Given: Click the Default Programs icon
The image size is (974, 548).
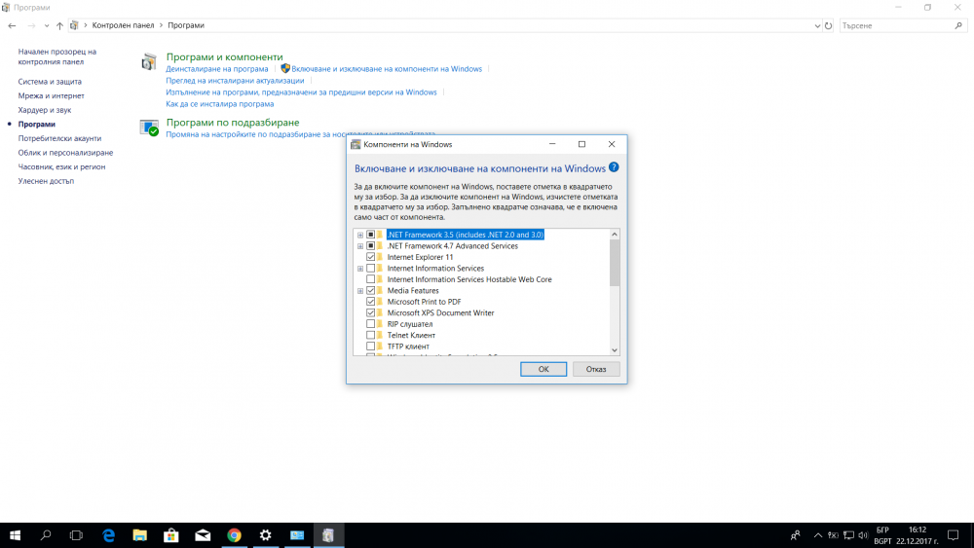Looking at the screenshot, I should [149, 128].
